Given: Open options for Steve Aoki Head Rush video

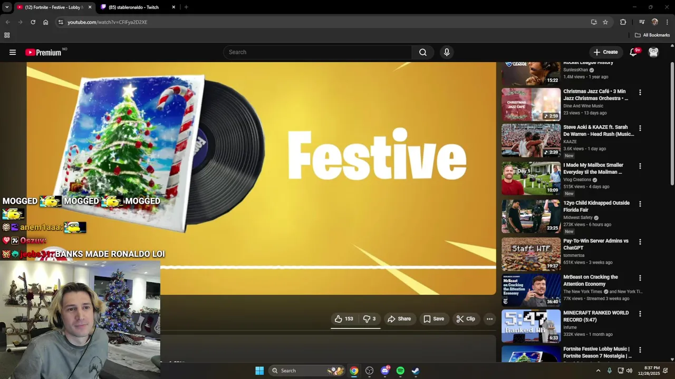Looking at the screenshot, I should (x=640, y=128).
